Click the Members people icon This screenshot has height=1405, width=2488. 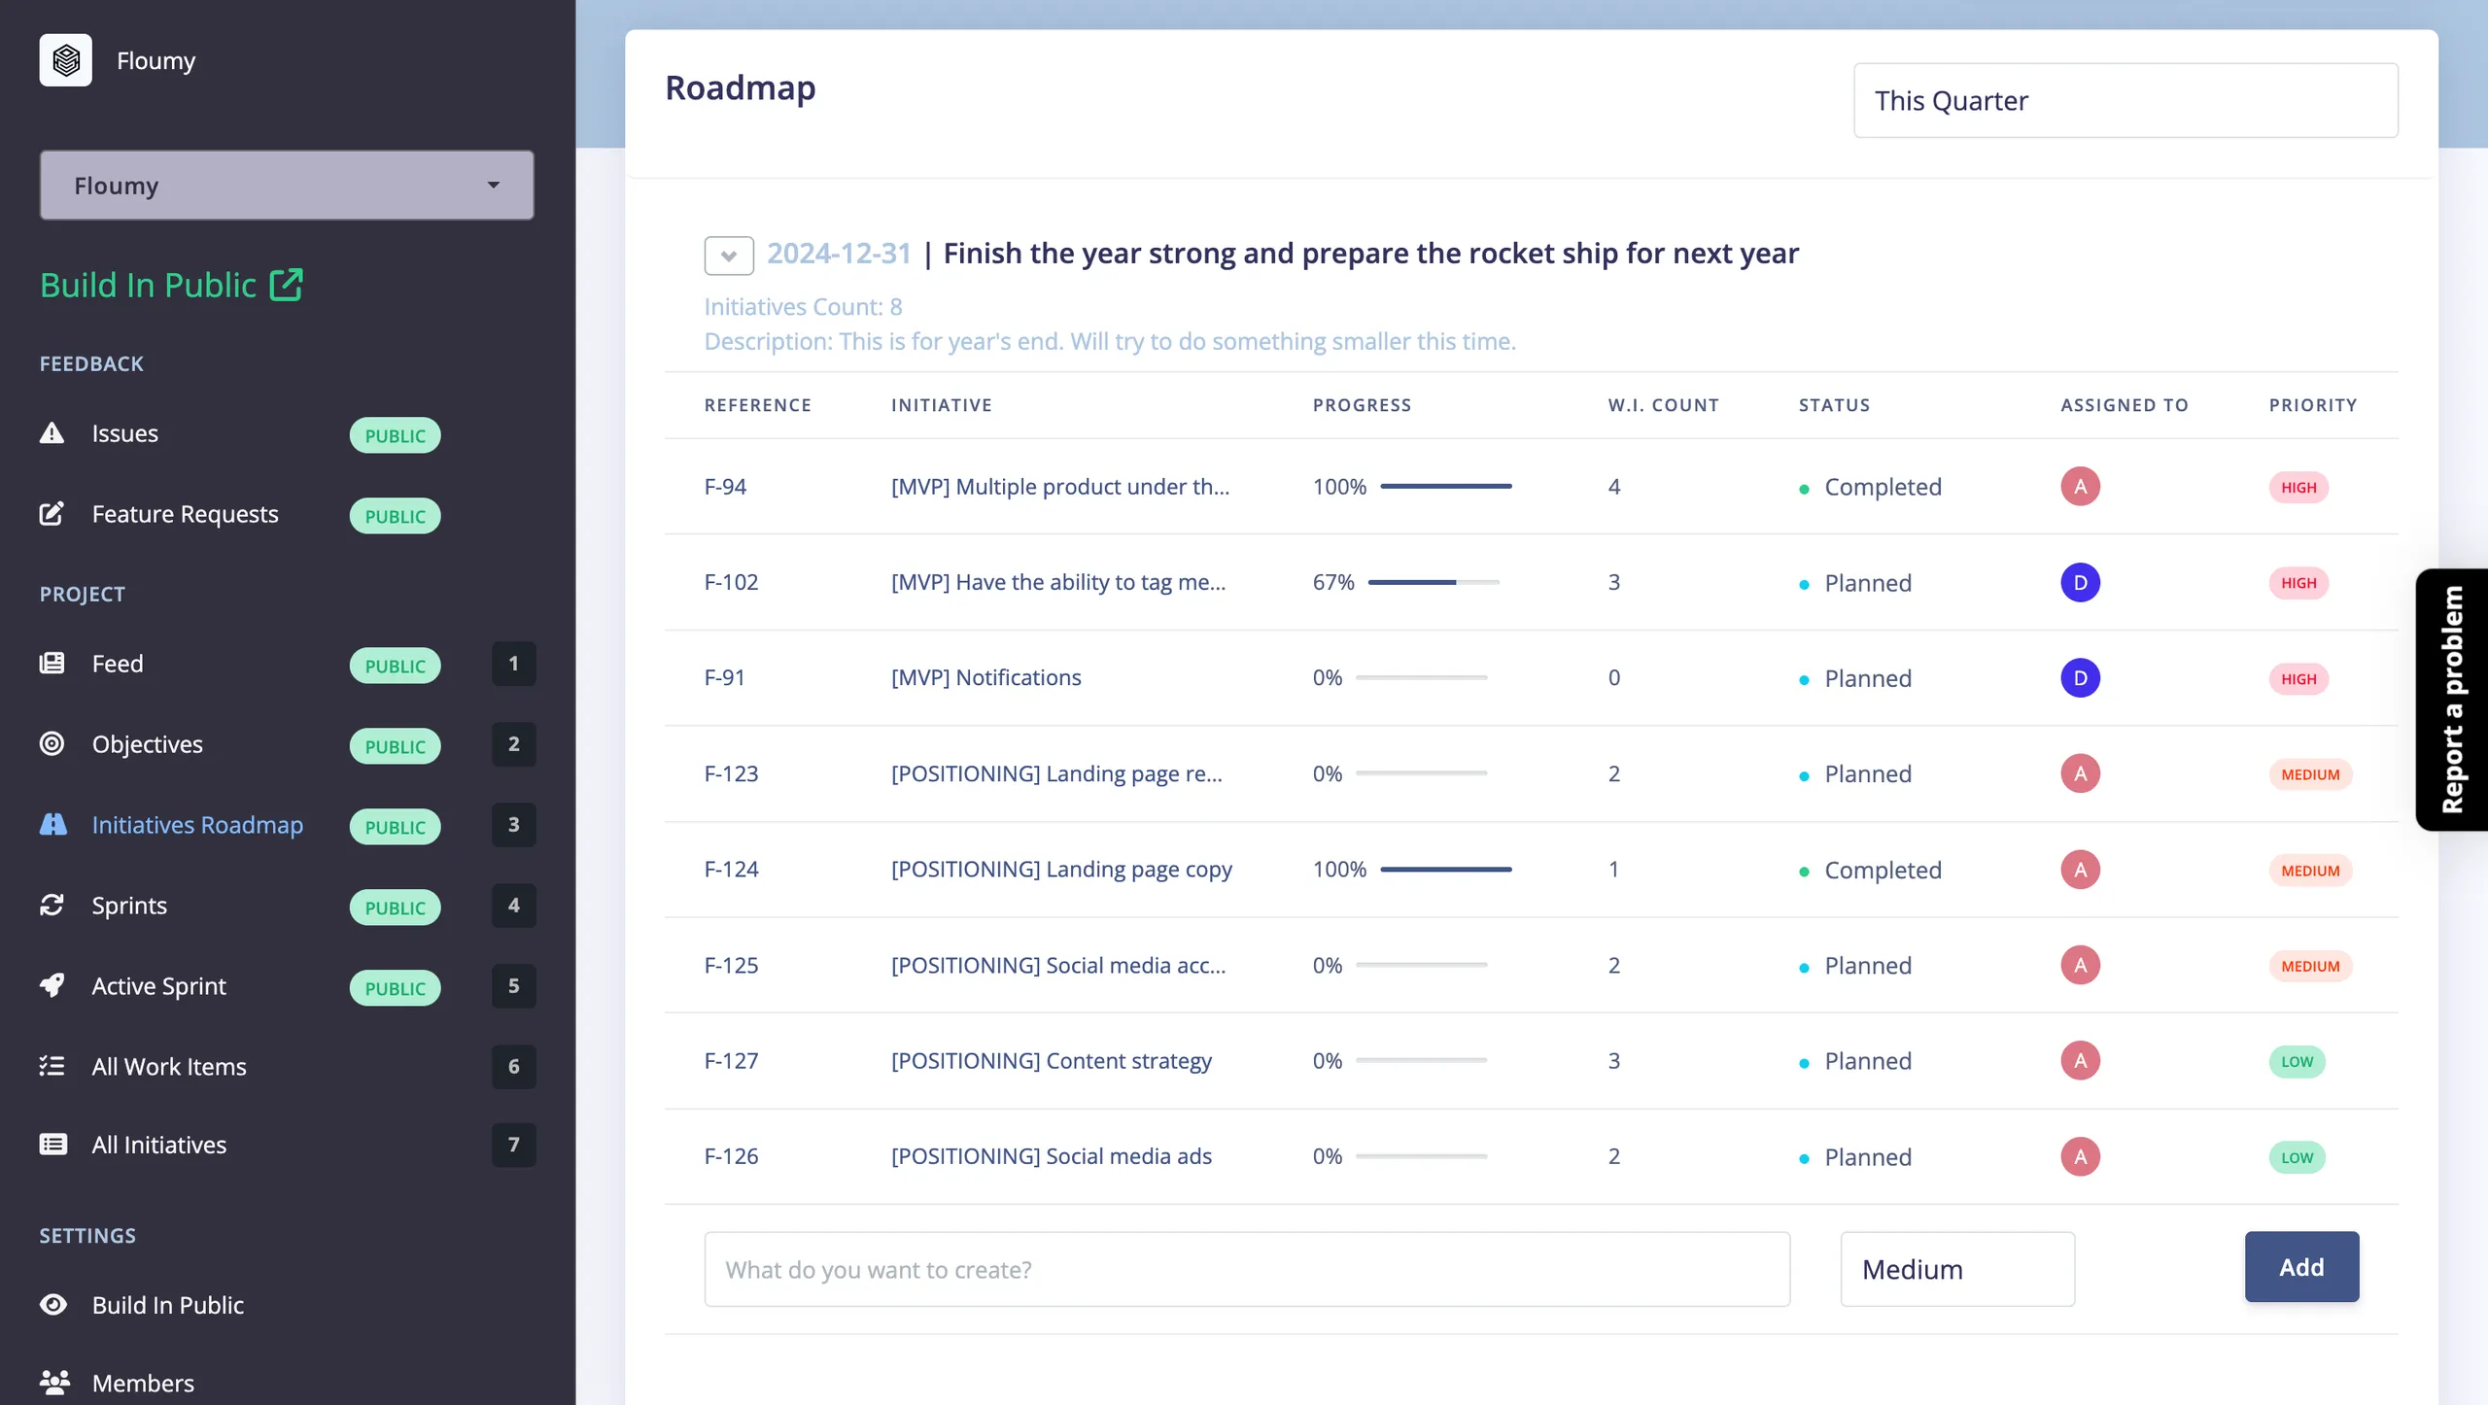(54, 1383)
